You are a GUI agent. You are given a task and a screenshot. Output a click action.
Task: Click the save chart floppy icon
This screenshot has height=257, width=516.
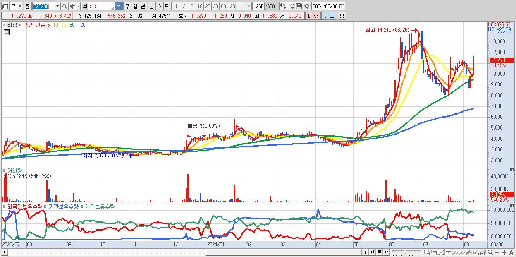coord(299,6)
